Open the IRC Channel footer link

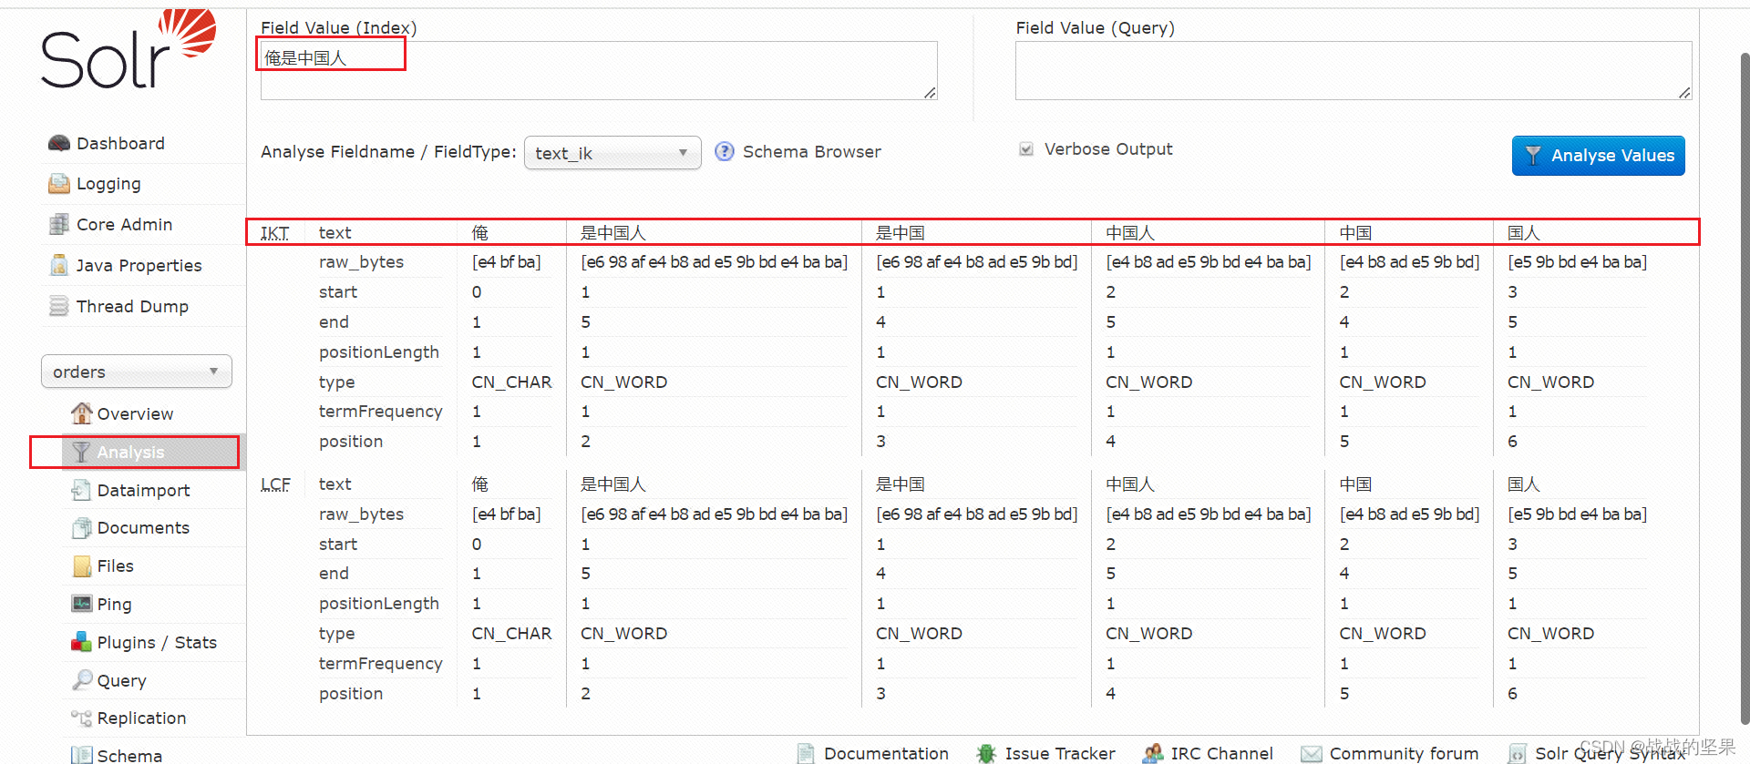[x=1221, y=753]
